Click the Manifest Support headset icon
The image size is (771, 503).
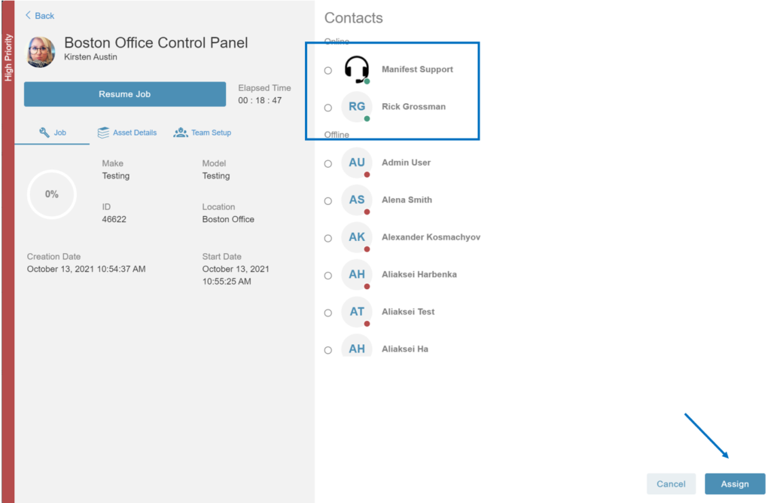coord(356,69)
